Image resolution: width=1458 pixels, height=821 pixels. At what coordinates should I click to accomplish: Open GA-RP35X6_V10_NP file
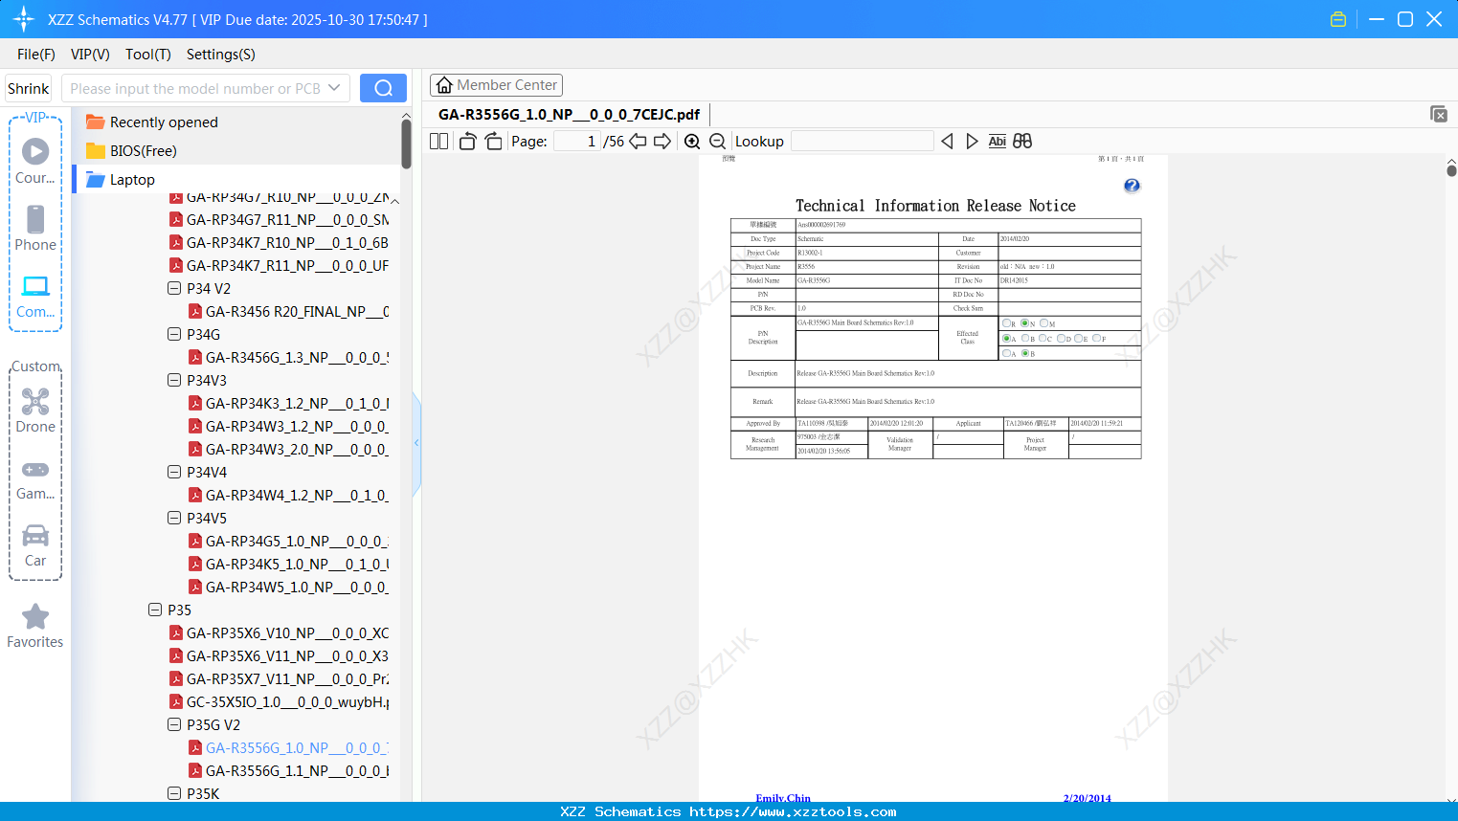point(279,632)
